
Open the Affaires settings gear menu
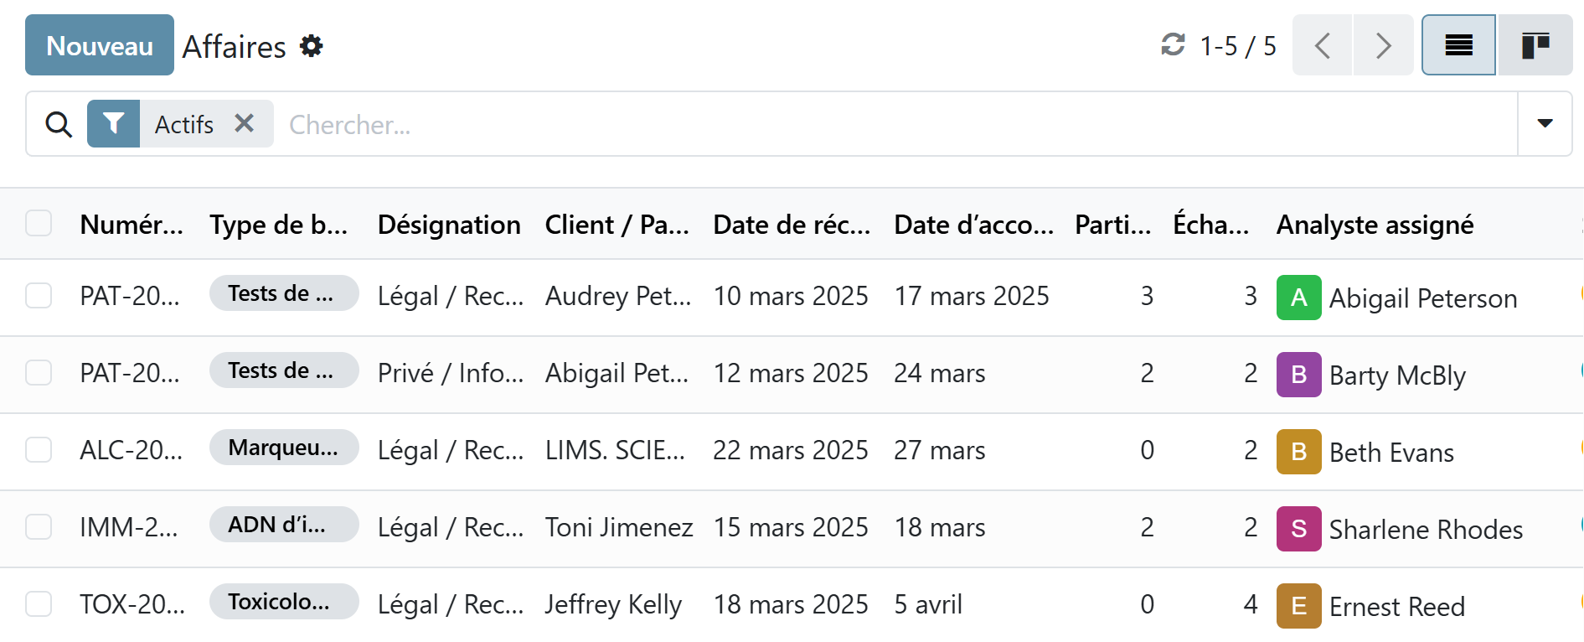tap(312, 46)
